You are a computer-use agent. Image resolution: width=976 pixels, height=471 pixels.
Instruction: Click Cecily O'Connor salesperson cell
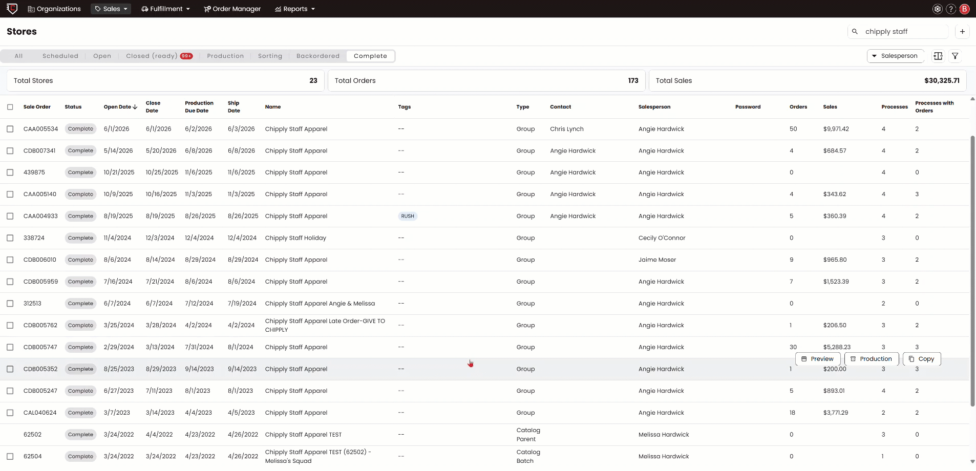coord(662,238)
